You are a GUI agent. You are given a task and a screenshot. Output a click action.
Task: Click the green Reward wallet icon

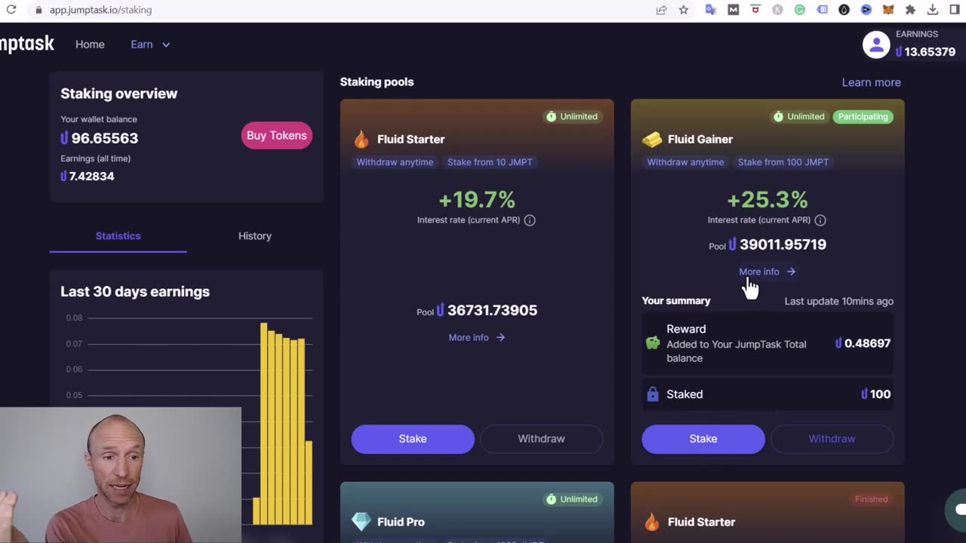(x=653, y=343)
